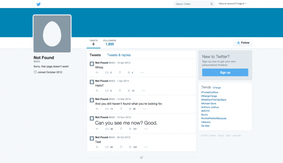283x163 pixels.
Task: Open the #ToriesOutNow trend
Action: tap(209, 92)
